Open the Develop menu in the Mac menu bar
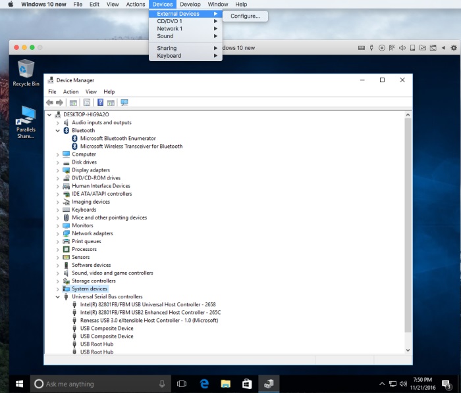 [190, 4]
